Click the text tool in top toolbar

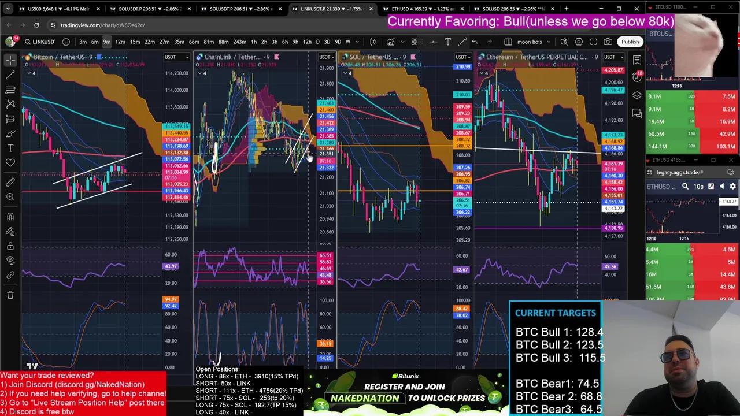tap(448, 42)
